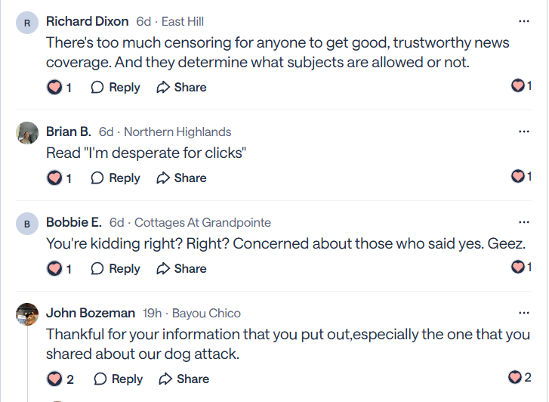Open Bobbie E.'s profile name link

click(x=73, y=222)
